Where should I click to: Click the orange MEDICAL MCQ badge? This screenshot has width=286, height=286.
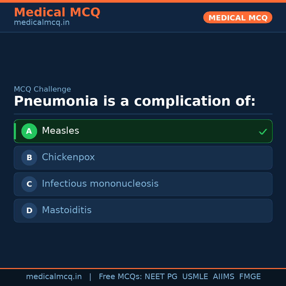[238, 17]
